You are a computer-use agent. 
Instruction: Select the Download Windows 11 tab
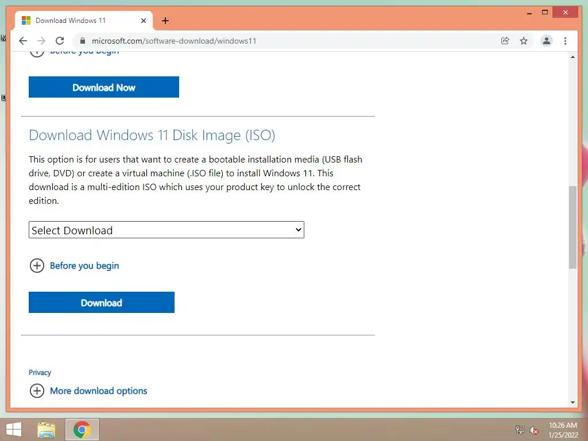(84, 21)
